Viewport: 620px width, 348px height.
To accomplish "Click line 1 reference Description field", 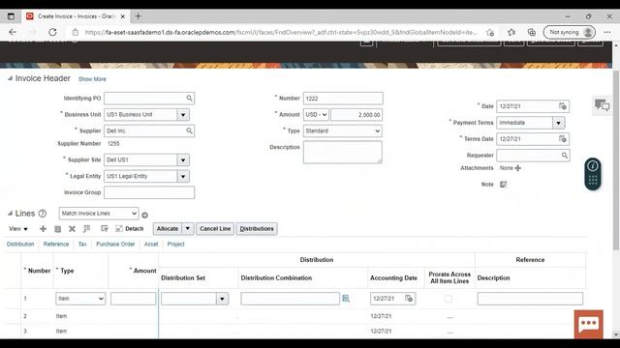I will (x=530, y=299).
